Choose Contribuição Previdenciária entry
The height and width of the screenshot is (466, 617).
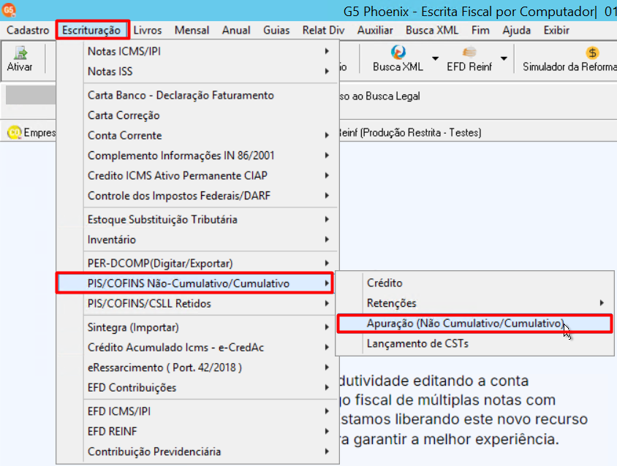pos(198,451)
